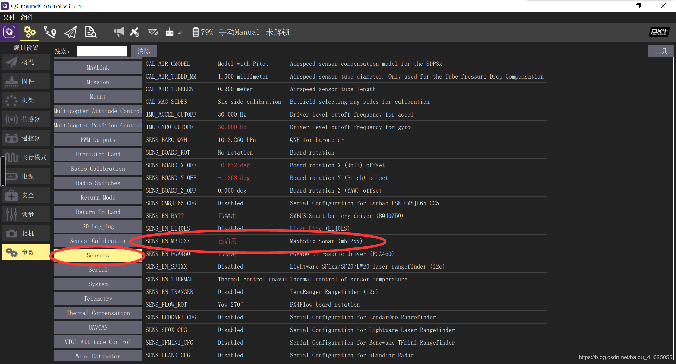Select the Sensor Calibration group
Image resolution: width=676 pixels, height=364 pixels.
(x=98, y=241)
